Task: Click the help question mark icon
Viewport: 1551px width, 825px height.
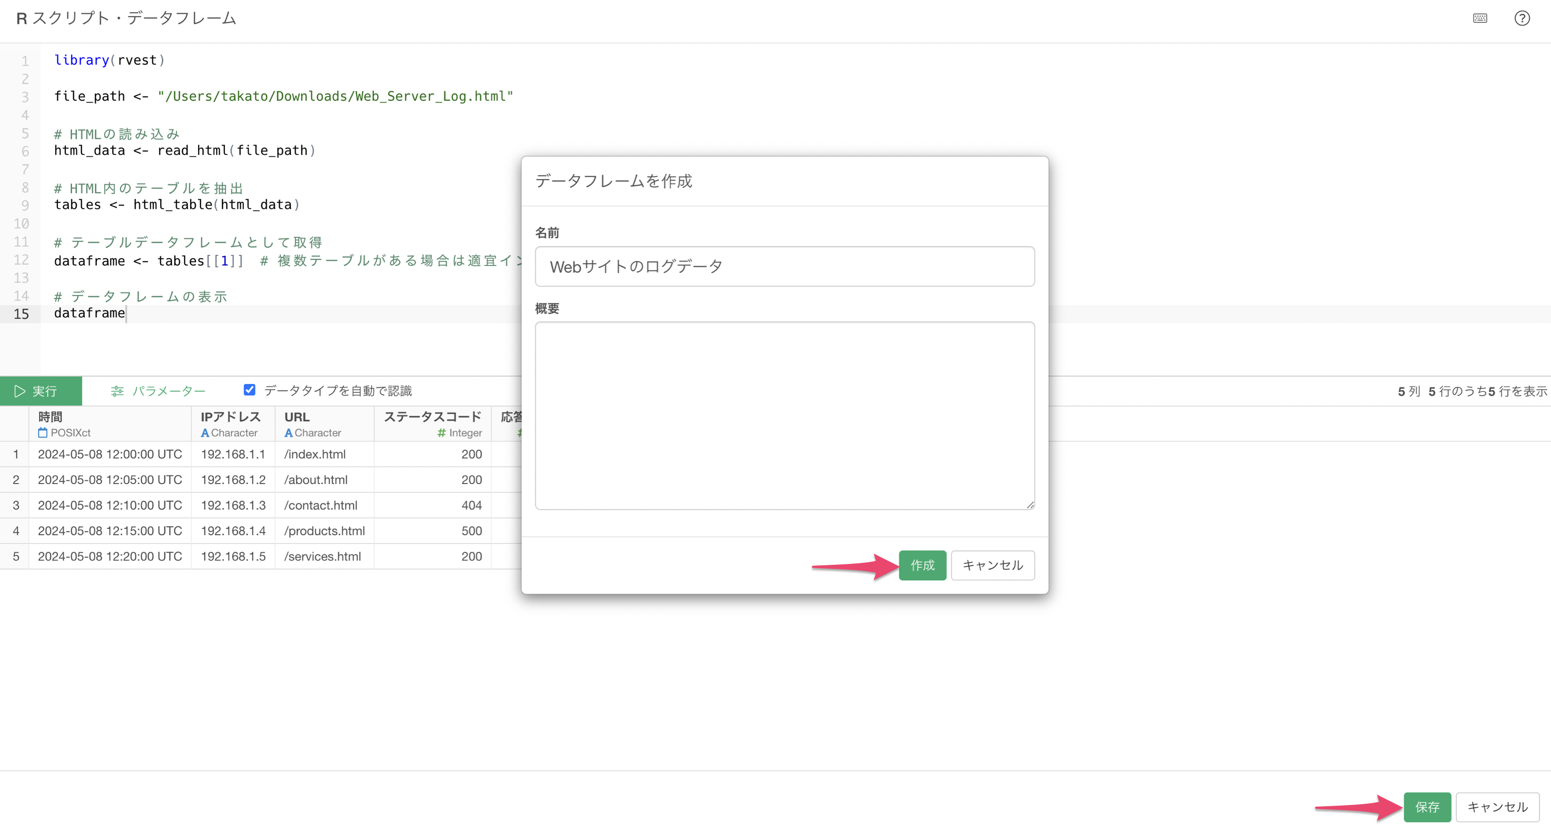Action: (x=1522, y=18)
